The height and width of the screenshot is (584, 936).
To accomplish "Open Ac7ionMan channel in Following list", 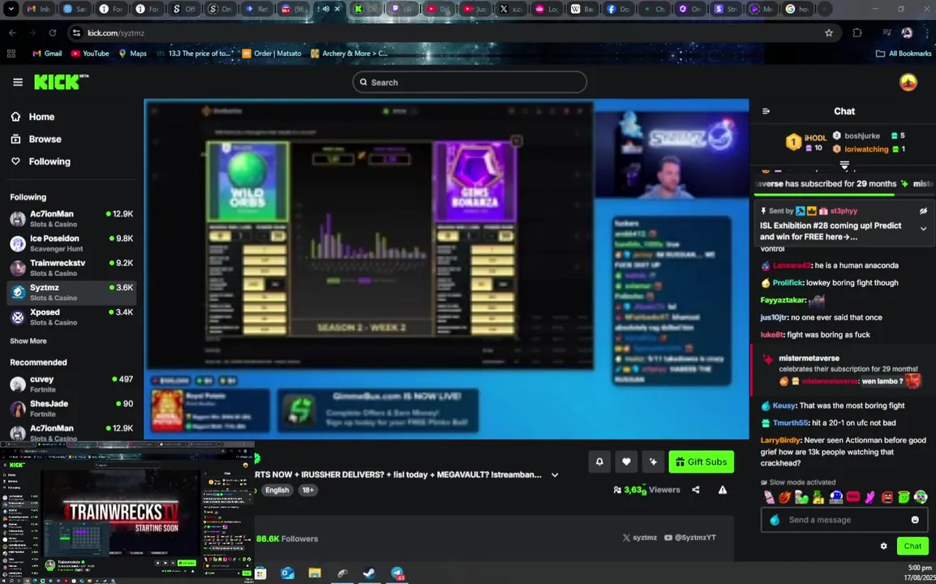I will tap(71, 218).
